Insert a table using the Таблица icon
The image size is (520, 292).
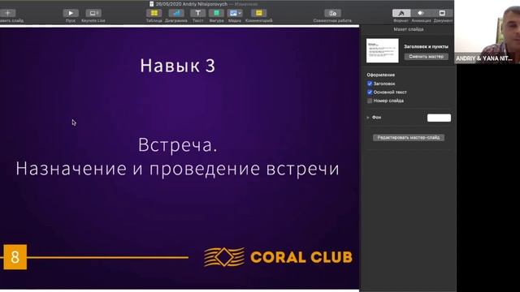click(x=154, y=13)
